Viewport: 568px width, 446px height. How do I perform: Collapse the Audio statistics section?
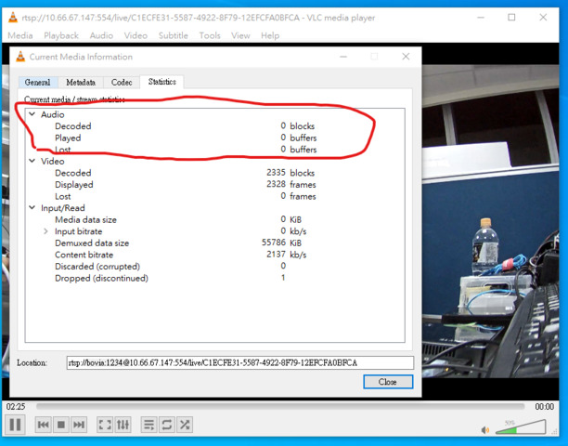[32, 114]
